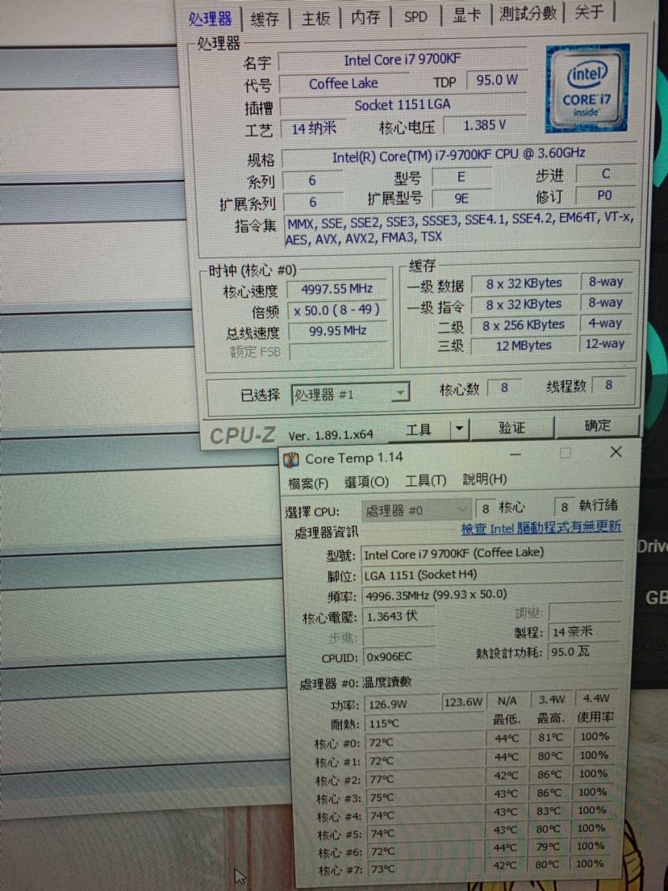The height and width of the screenshot is (891, 668).
Task: Click the CPUID value 0x906EC
Action: [399, 657]
